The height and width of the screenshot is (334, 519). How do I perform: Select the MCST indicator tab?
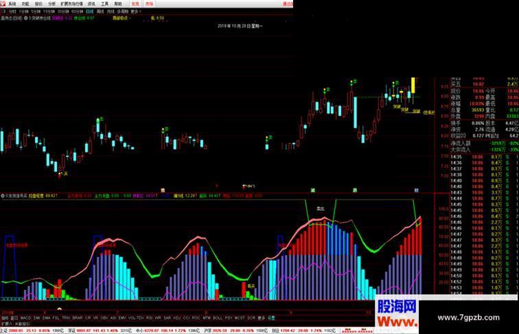tap(240, 318)
